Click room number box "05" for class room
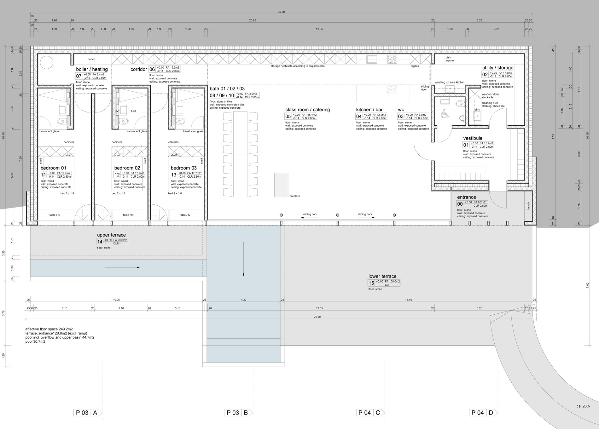The width and height of the screenshot is (599, 429). point(288,117)
